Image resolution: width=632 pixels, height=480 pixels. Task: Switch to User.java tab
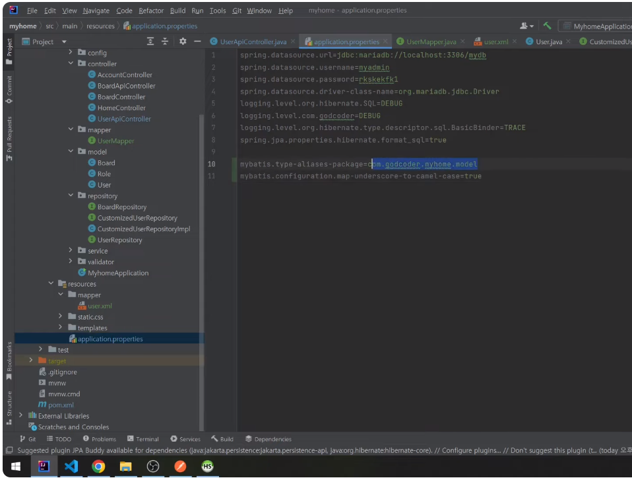coord(549,42)
